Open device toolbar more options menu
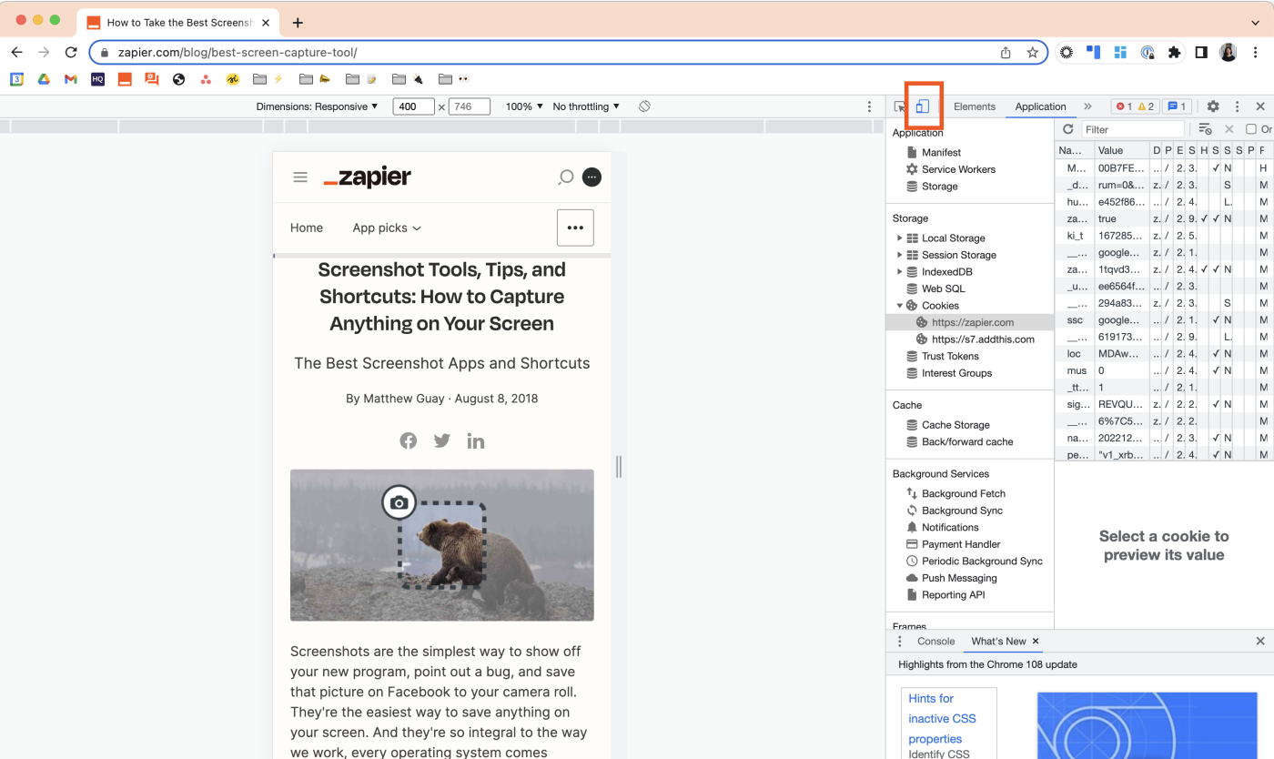The image size is (1274, 759). [x=869, y=106]
